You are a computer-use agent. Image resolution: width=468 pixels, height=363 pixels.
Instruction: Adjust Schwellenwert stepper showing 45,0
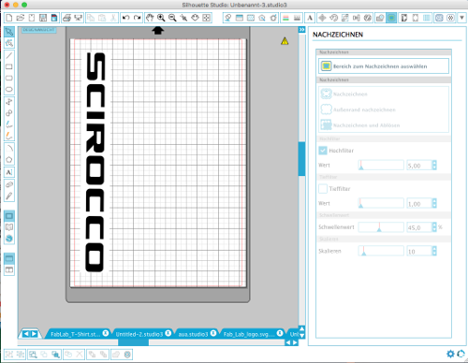[x=434, y=227]
